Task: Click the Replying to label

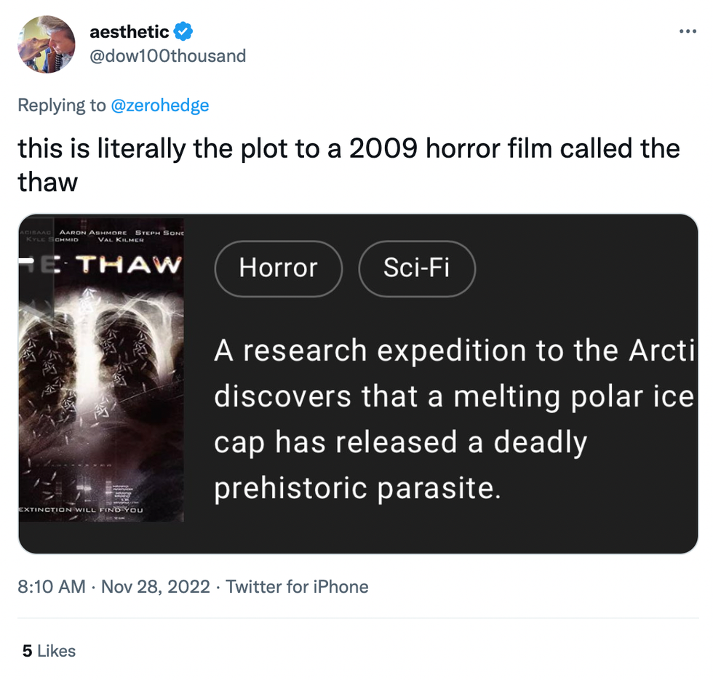Action: pos(62,105)
